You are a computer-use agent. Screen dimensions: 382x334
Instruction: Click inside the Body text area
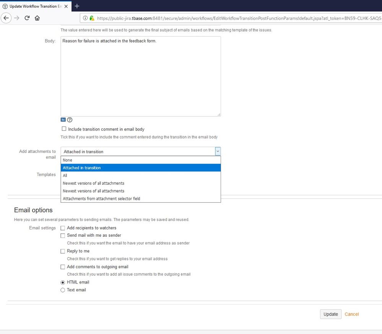click(141, 76)
